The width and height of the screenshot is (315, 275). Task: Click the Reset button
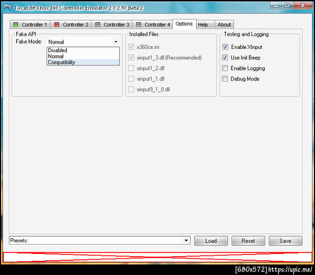click(248, 241)
